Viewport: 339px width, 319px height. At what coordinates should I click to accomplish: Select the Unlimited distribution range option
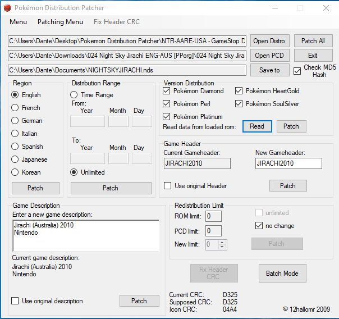click(x=74, y=172)
